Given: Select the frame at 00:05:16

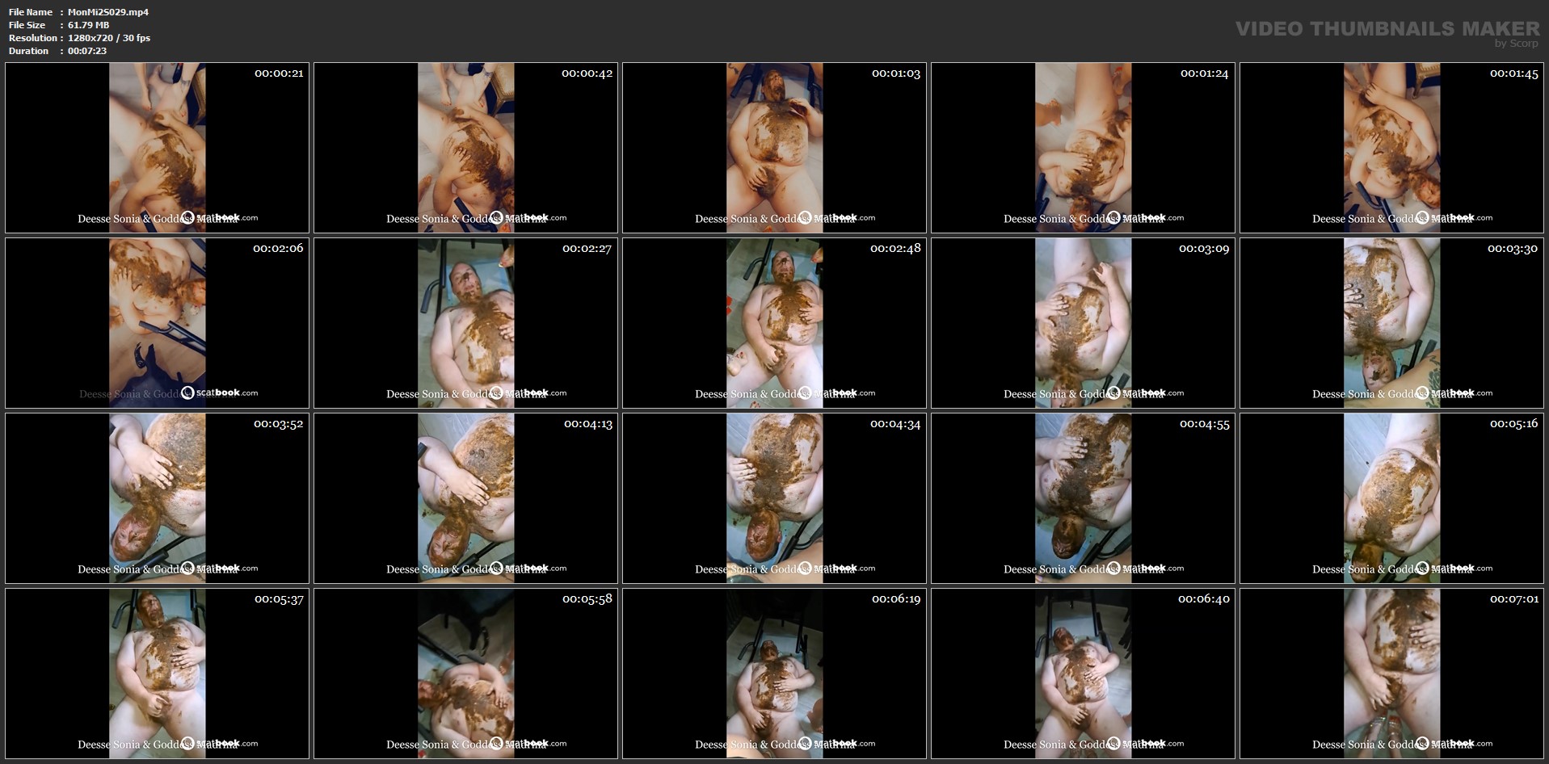Looking at the screenshot, I should click(1391, 498).
